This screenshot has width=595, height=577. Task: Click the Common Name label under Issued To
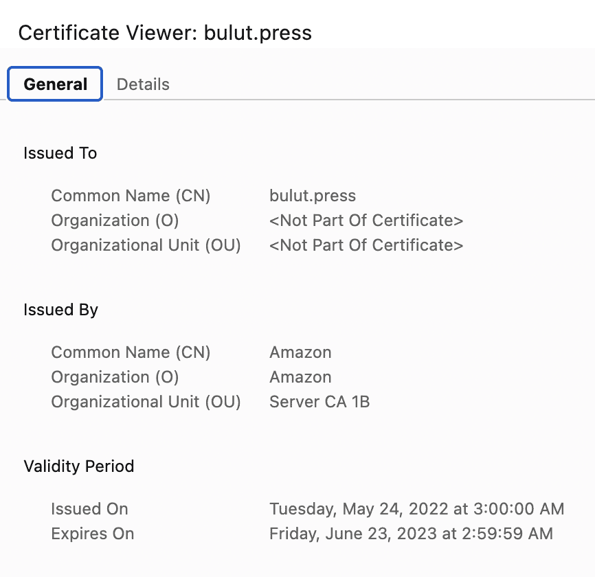pos(131,196)
